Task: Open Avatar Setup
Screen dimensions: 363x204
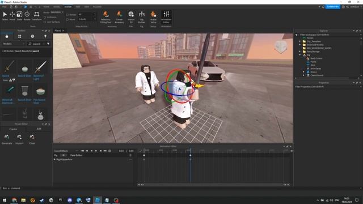Action: pos(153,17)
